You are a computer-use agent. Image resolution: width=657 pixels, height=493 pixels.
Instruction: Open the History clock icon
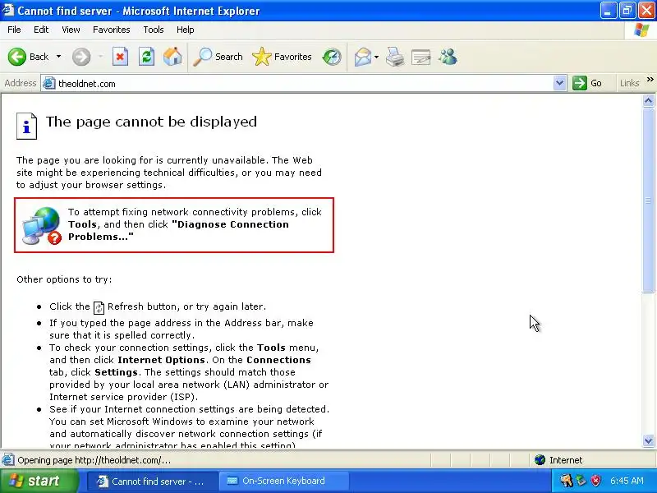coord(332,57)
